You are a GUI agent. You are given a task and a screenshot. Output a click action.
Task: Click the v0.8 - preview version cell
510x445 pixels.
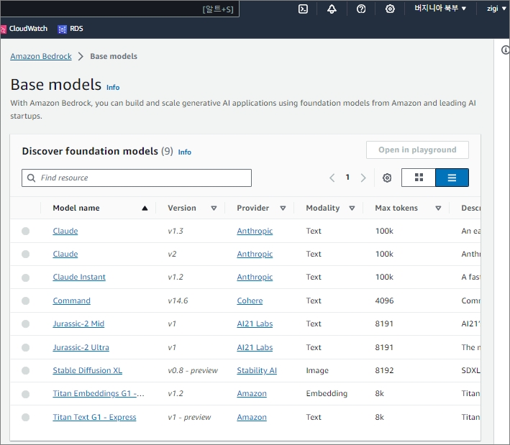193,370
